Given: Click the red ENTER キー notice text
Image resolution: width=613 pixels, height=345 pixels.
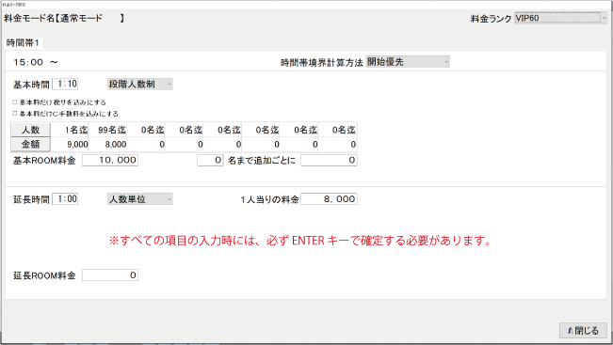Looking at the screenshot, I should [x=300, y=241].
